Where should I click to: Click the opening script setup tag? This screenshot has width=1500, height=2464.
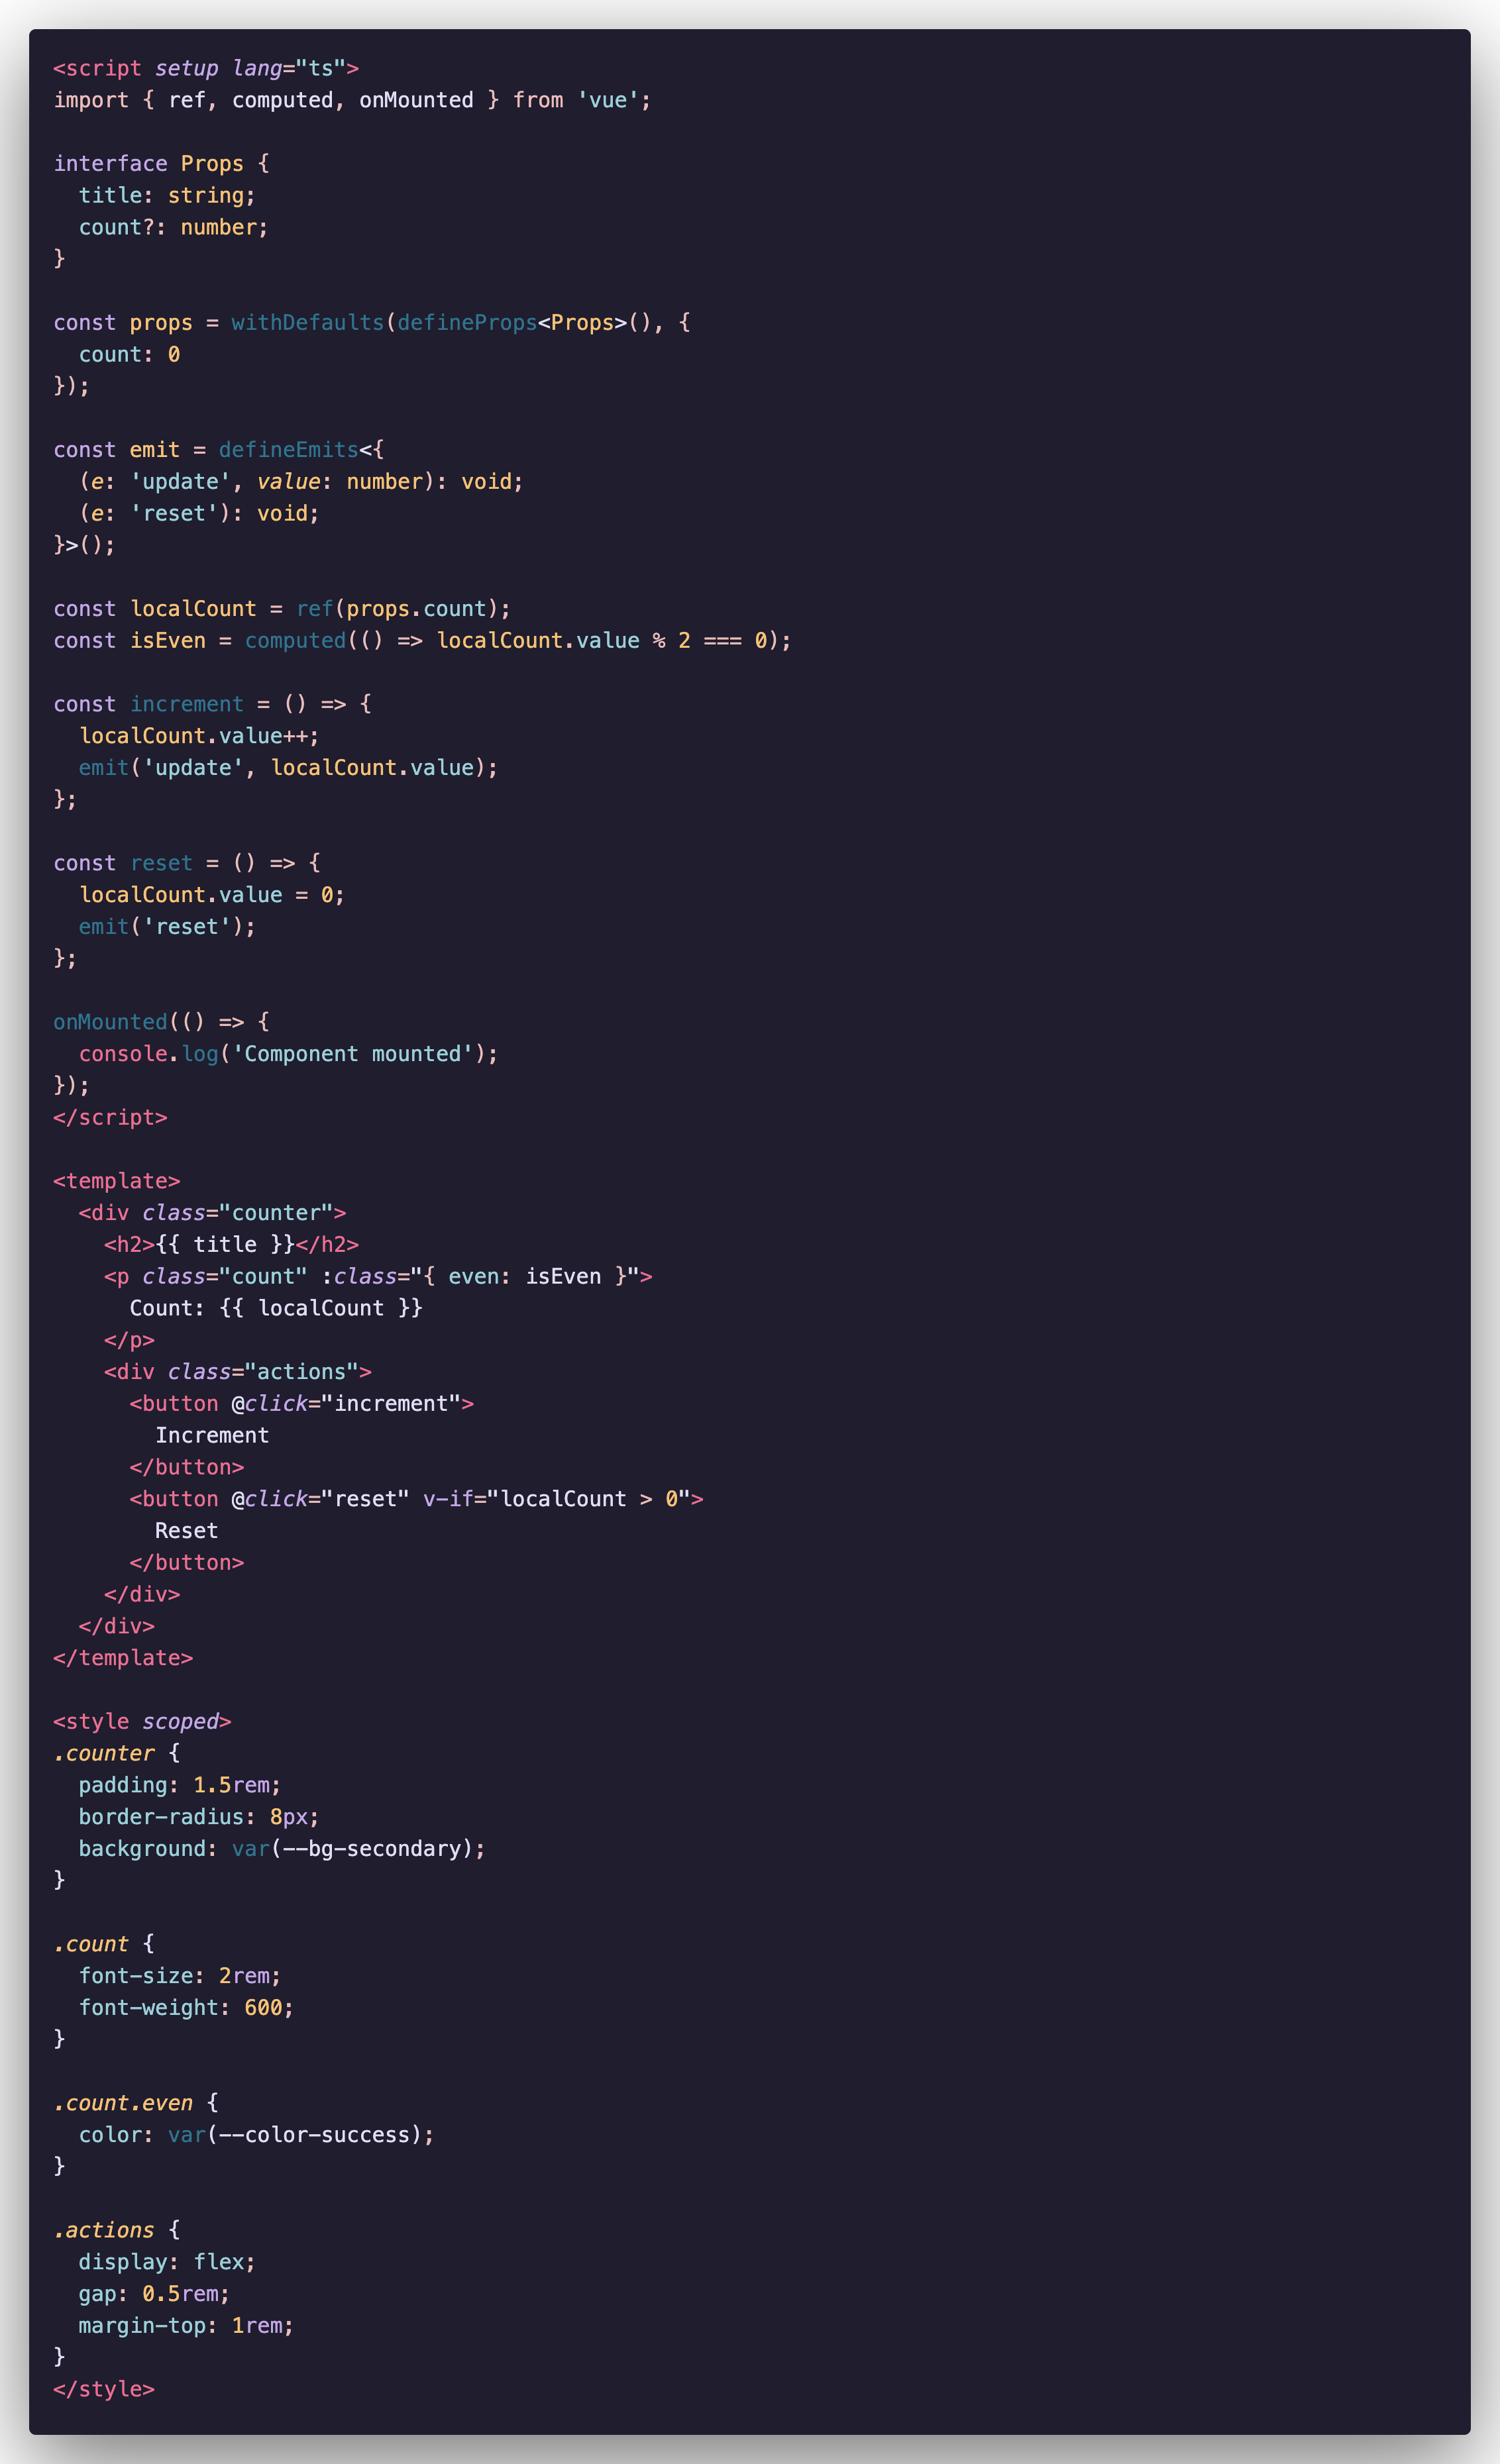point(205,68)
